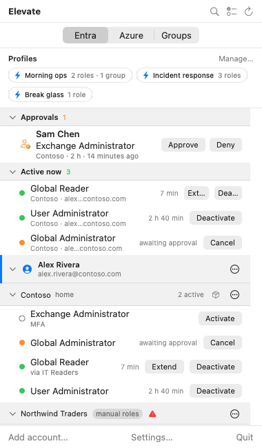The width and height of the screenshot is (262, 448).
Task: Click truncated Ext... button for Global Reader
Action: point(196,193)
